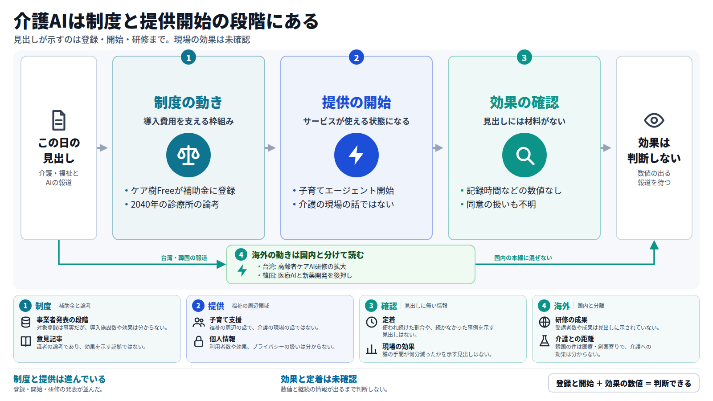Click the open book icon beside 意見記事
This screenshot has height=401, width=713.
coord(26,341)
